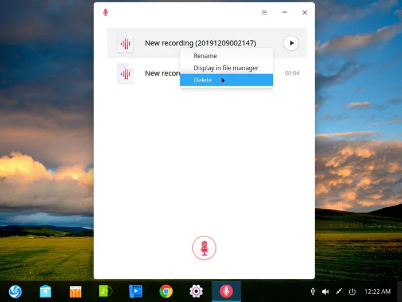Click the network plug tray icon
Image resolution: width=402 pixels, height=302 pixels.
(339, 292)
